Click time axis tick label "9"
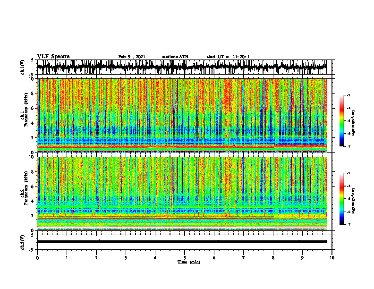Viewport: 374px width, 289px height. [x=302, y=258]
